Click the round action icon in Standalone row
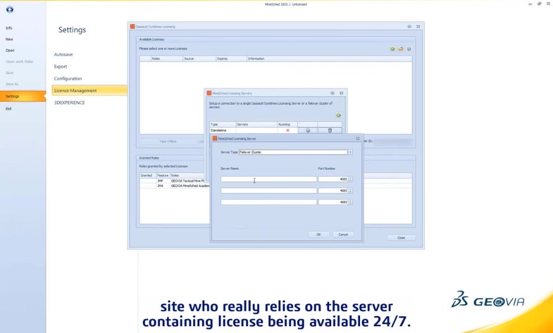Image resolution: width=553 pixels, height=333 pixels. (308, 130)
